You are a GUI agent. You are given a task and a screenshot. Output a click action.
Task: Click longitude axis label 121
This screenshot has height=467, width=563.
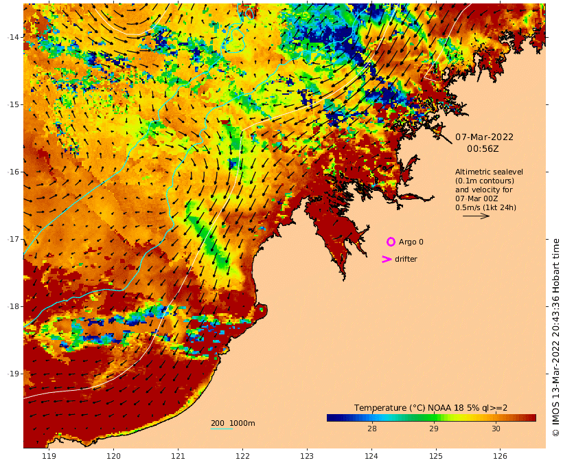(x=178, y=456)
